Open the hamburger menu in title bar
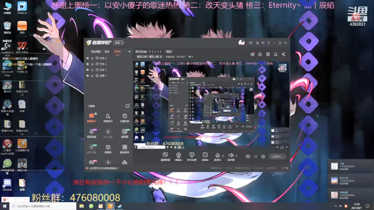Screen dimensions: 374x210 [268, 43]
